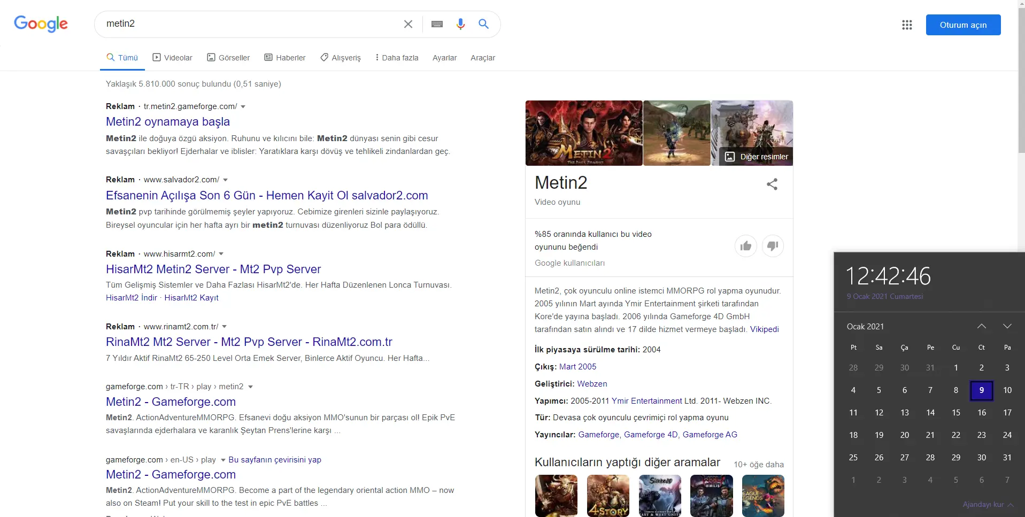Sign in with Oturum açın button
The width and height of the screenshot is (1025, 517).
pos(963,25)
